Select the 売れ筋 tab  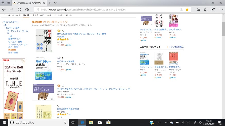(26, 15)
